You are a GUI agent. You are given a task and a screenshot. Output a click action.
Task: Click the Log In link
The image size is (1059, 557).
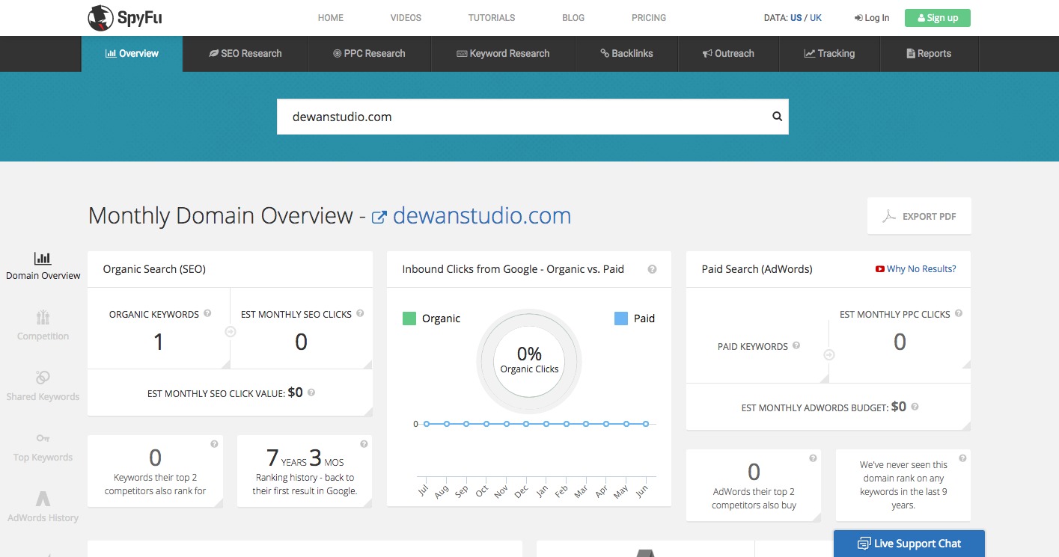pos(872,18)
